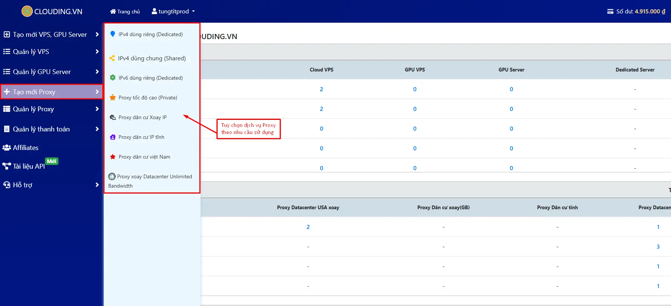Open Quản lý thanh toán menu label

point(41,129)
